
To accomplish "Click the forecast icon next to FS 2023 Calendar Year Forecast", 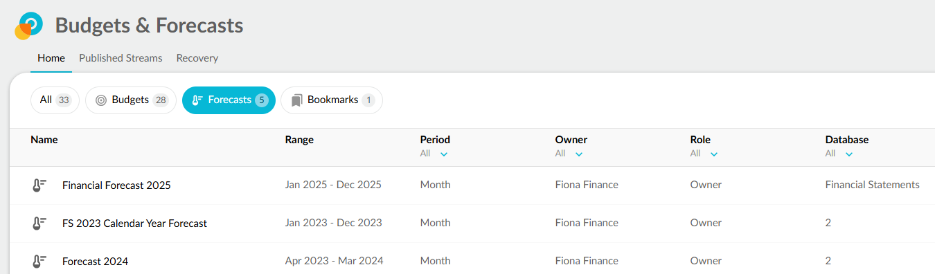I will click(x=39, y=223).
